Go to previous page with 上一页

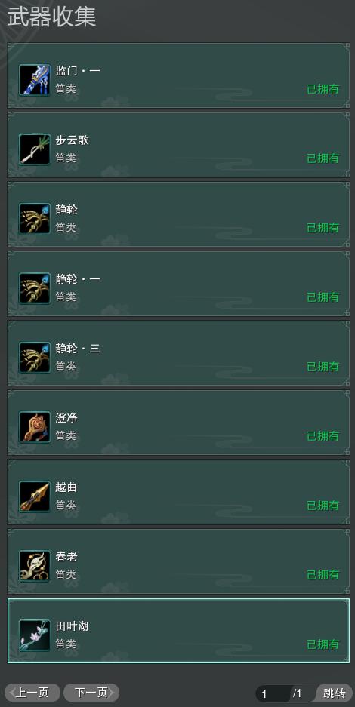pos(32,693)
